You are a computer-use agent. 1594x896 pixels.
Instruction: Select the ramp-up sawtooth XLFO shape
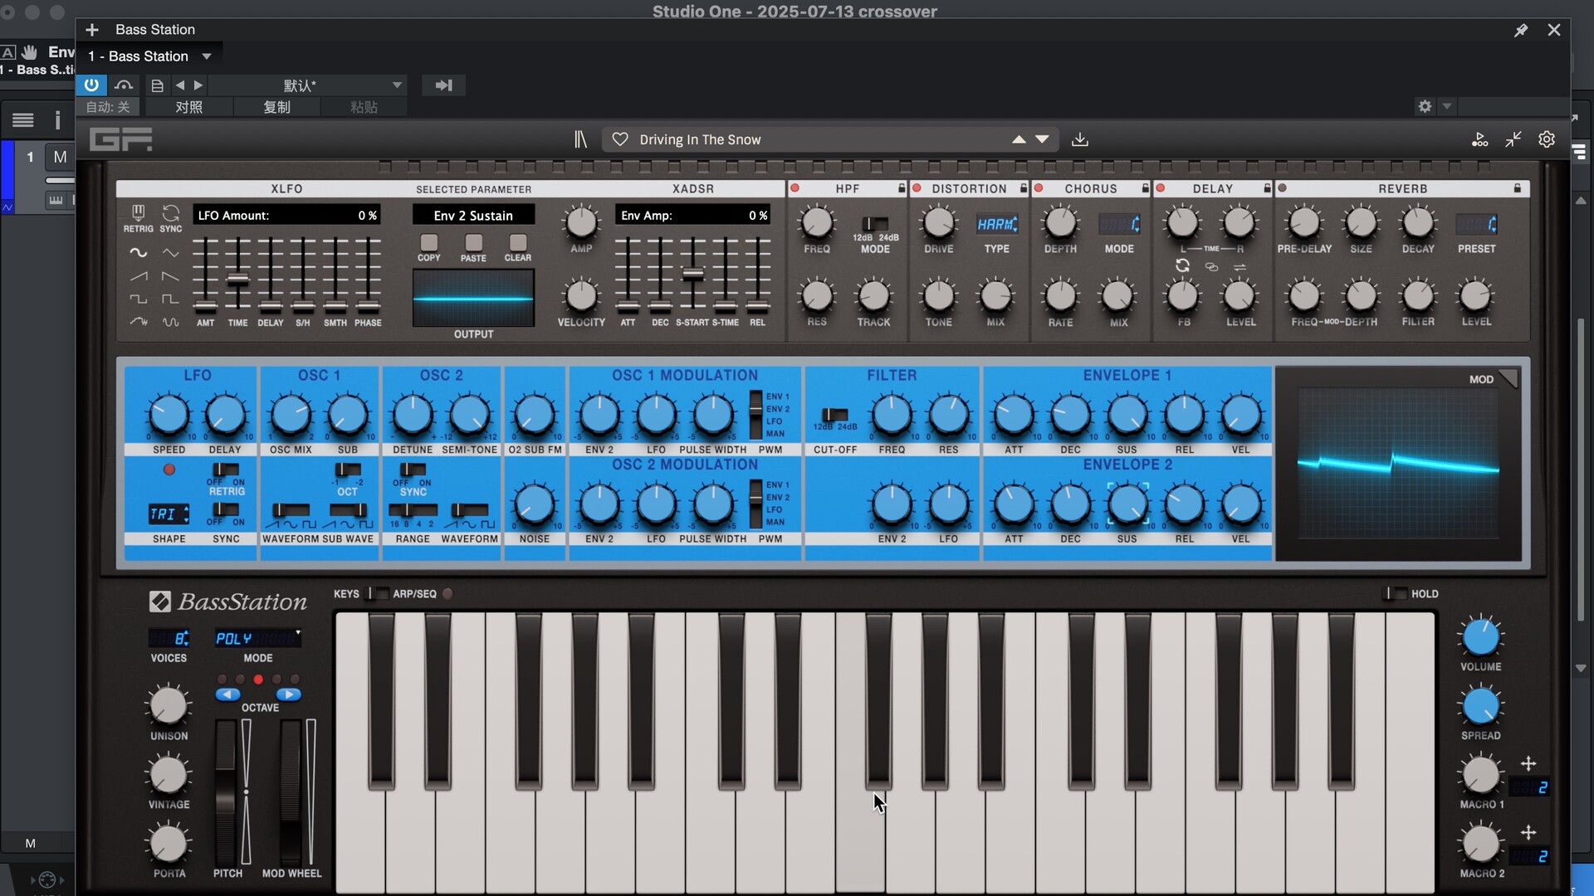[138, 275]
